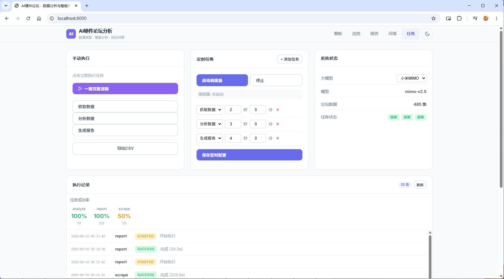Image resolution: width=504 pixels, height=279 pixels.
Task: Open the browser home page
Action: pos(39,18)
